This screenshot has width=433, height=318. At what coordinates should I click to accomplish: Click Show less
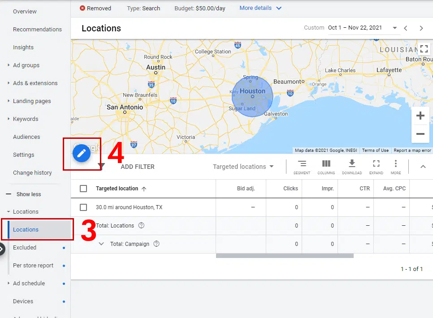[x=29, y=194]
